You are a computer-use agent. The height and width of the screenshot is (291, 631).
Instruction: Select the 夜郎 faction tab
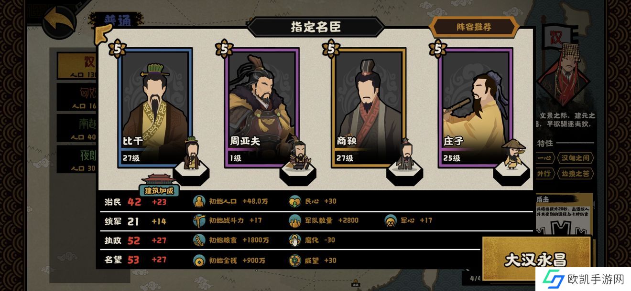click(x=77, y=159)
